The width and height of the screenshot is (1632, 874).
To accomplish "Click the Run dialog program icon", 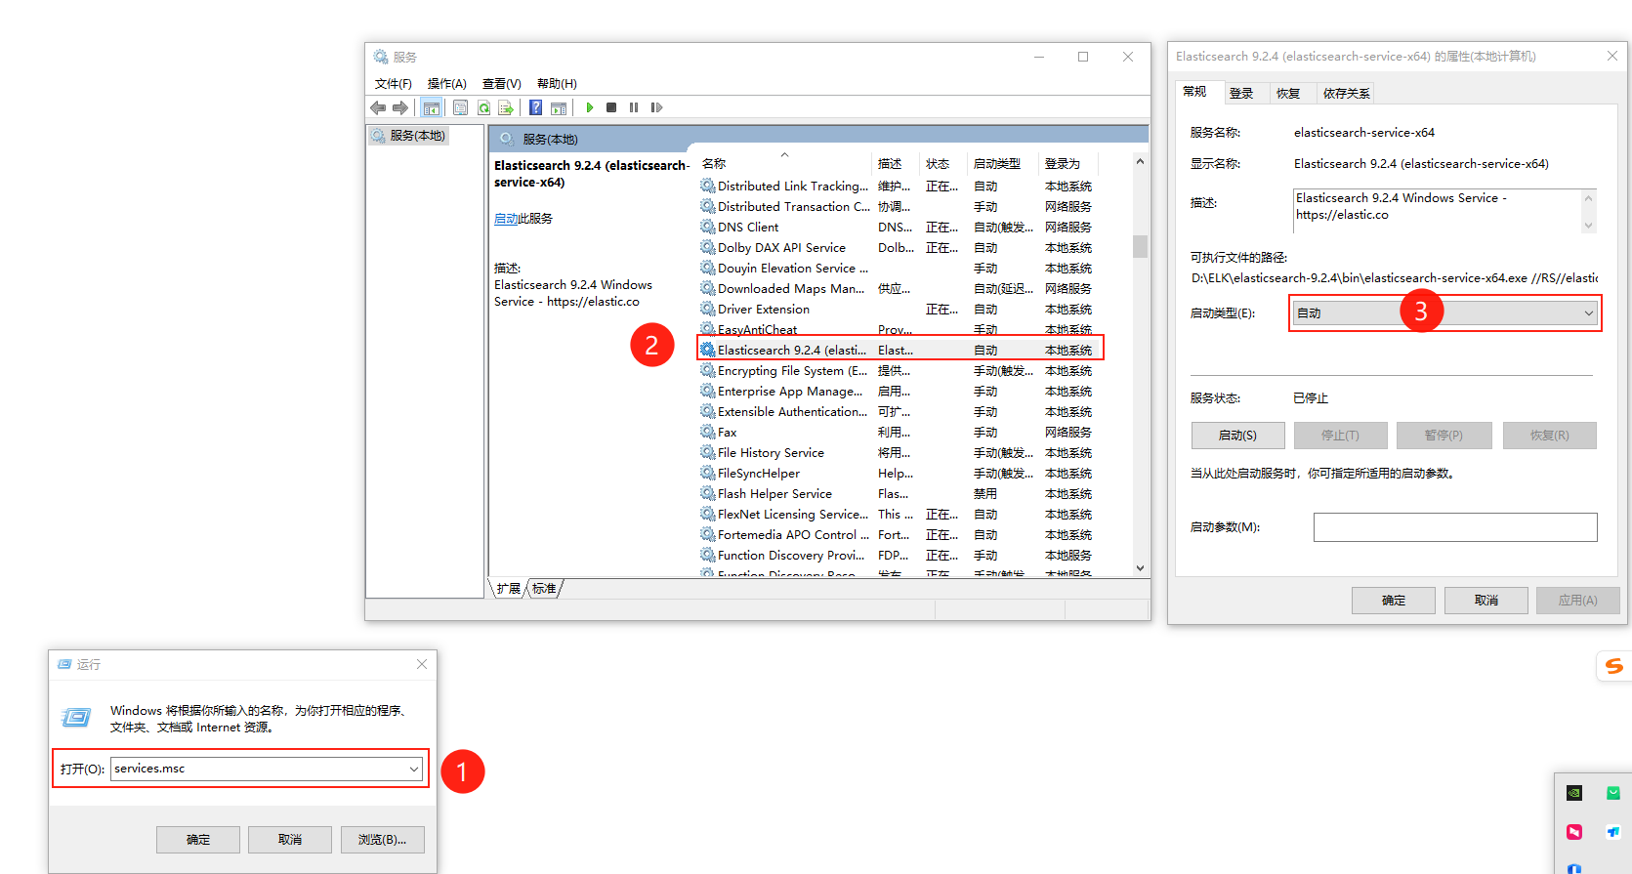I will coord(76,718).
